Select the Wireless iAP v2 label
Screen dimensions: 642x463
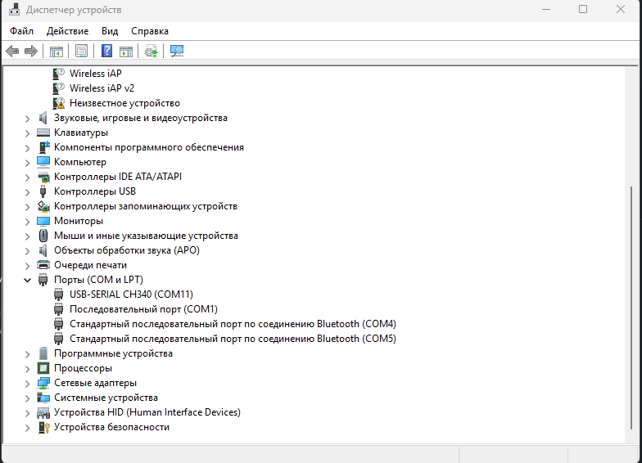(x=102, y=88)
